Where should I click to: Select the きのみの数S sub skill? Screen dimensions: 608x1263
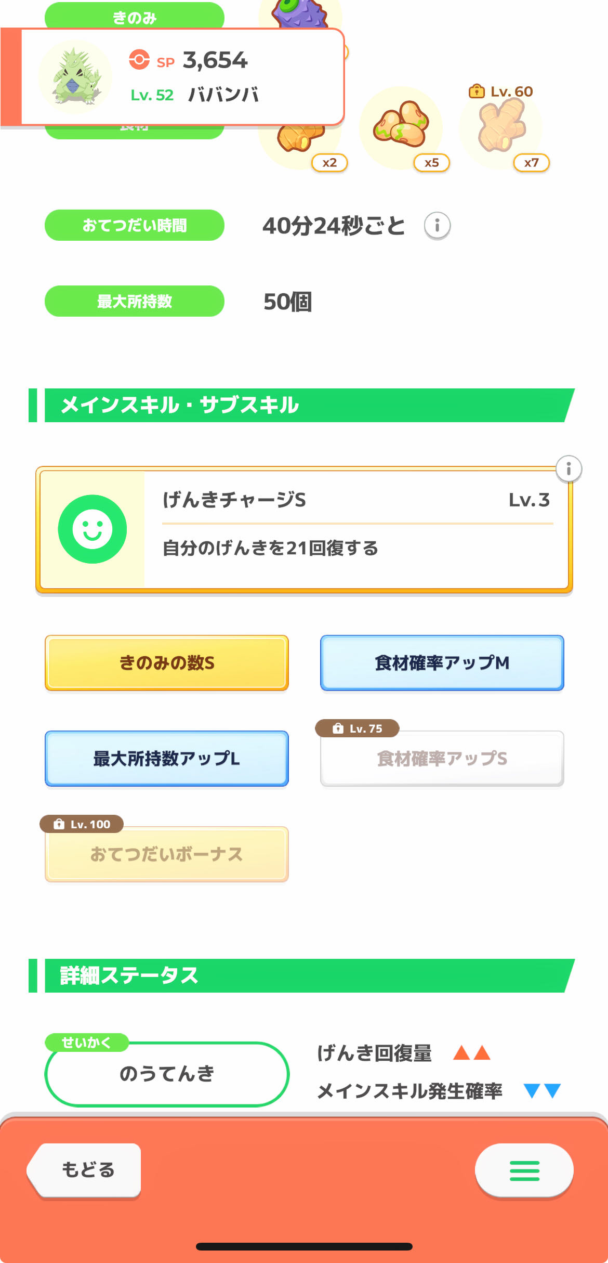click(167, 663)
